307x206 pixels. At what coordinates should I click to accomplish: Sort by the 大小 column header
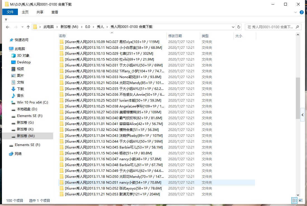245,36
